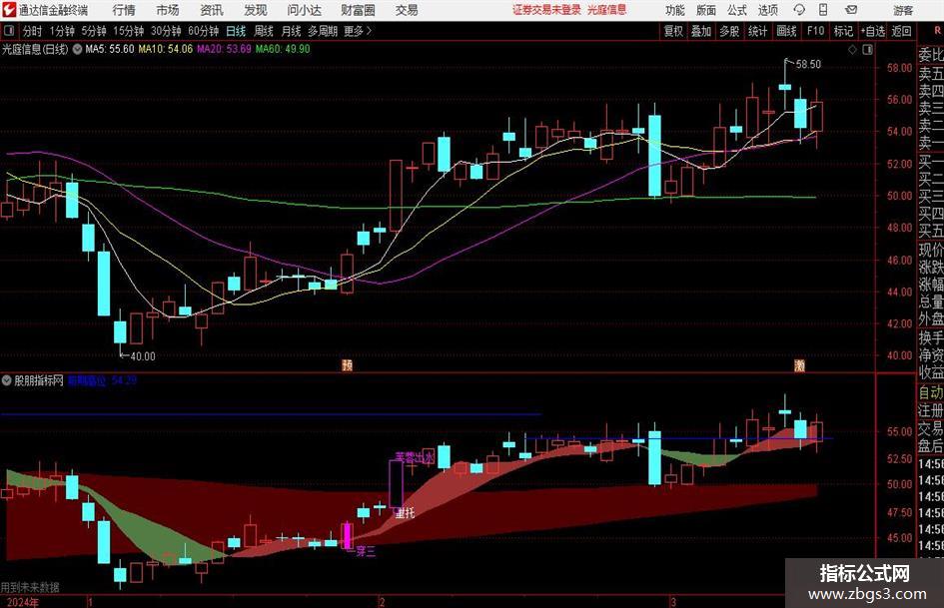Click the 光庭信息(日线) chart title
944x608 pixels.
[x=35, y=49]
